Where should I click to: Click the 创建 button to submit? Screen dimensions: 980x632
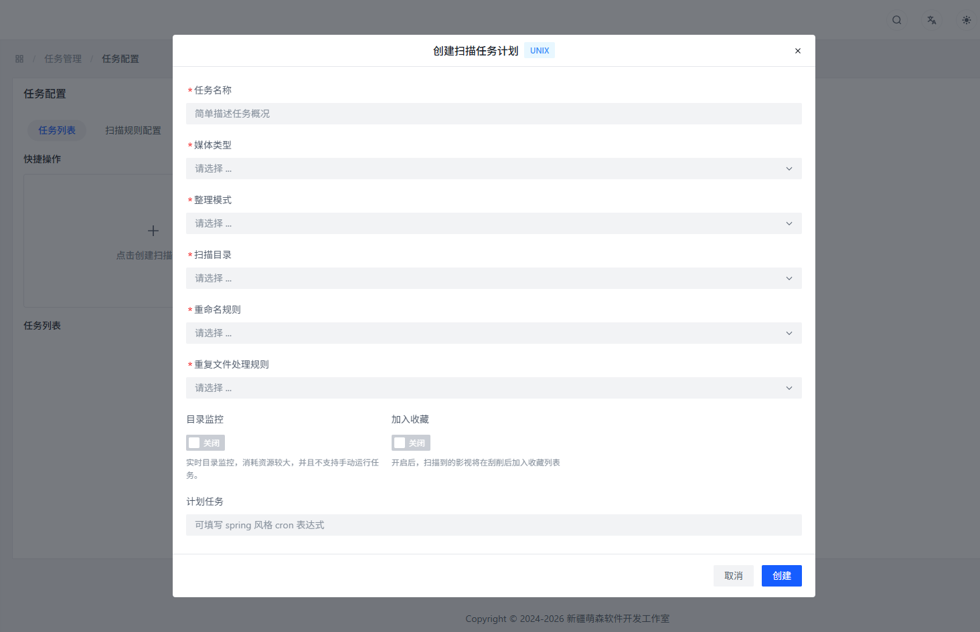(781, 575)
